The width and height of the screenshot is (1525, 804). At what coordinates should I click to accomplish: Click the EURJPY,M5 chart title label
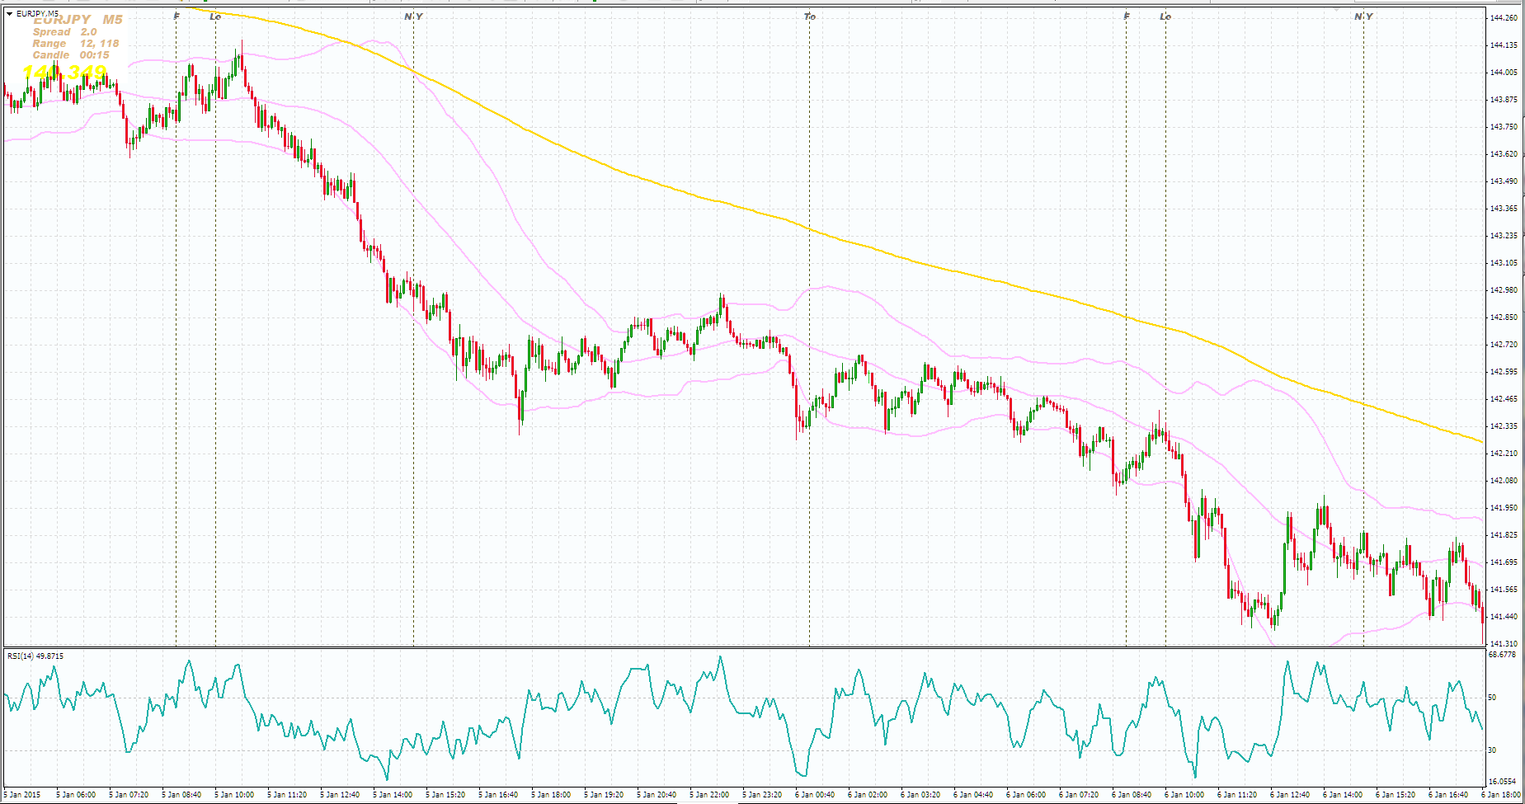pyautogui.click(x=37, y=13)
